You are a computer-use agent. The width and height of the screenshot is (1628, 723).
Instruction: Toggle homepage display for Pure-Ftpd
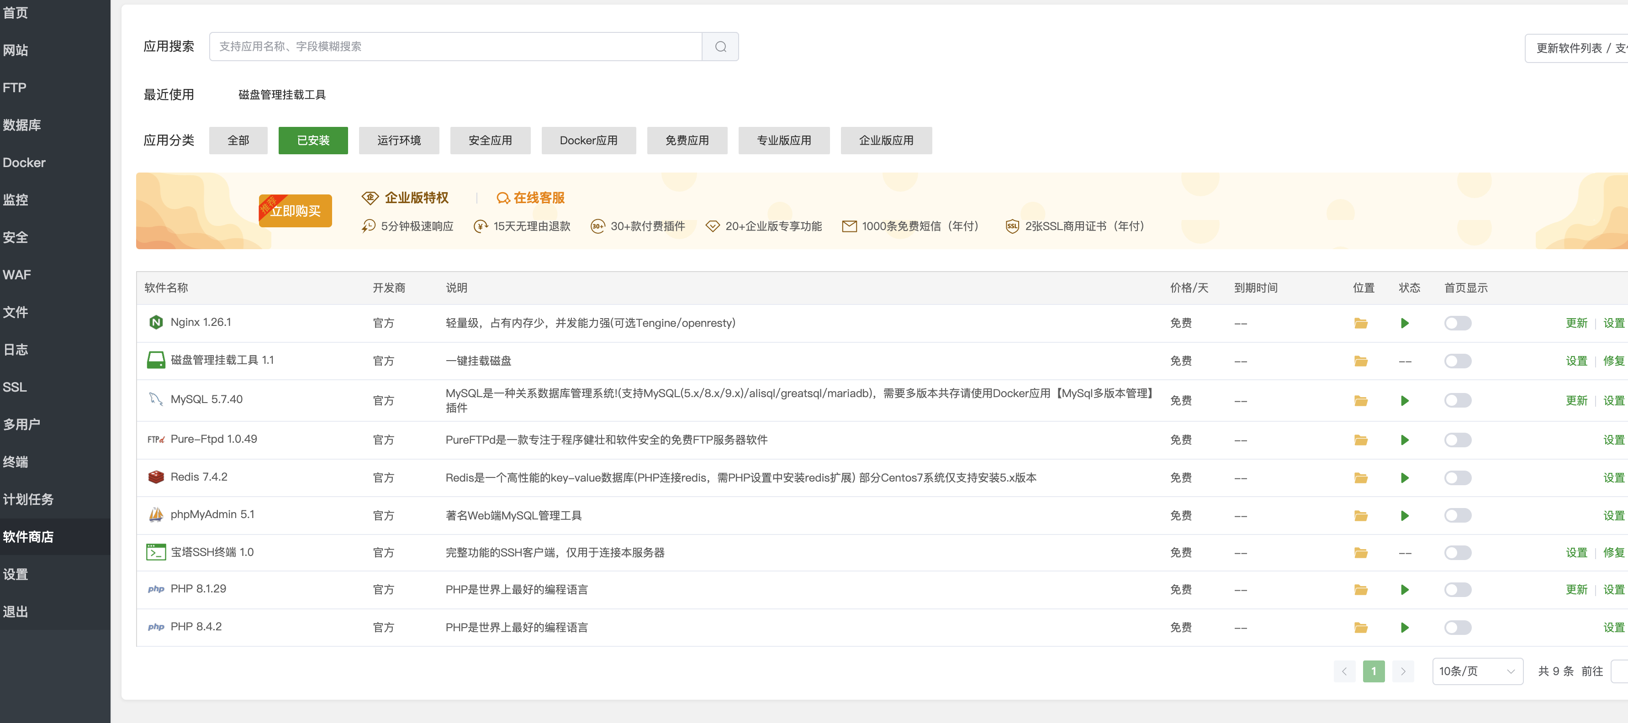(1457, 440)
